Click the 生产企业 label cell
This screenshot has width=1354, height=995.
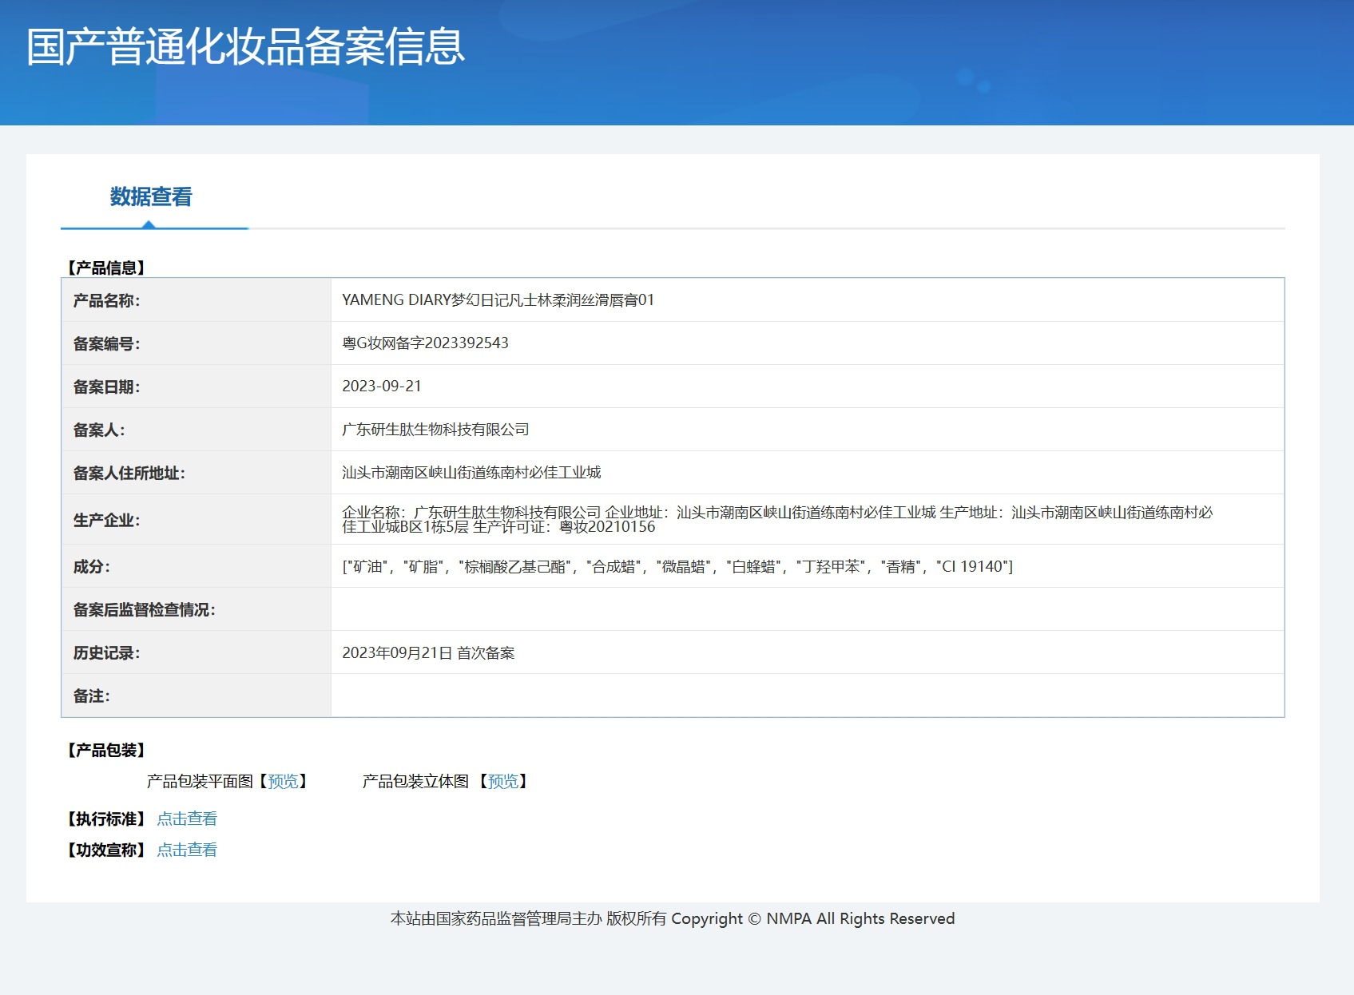197,520
